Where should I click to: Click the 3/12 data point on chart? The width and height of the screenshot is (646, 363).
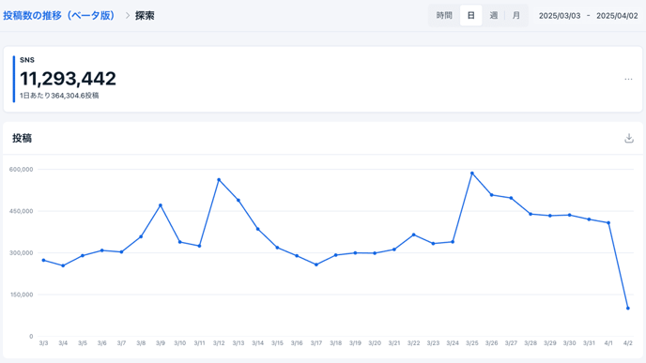pos(219,180)
